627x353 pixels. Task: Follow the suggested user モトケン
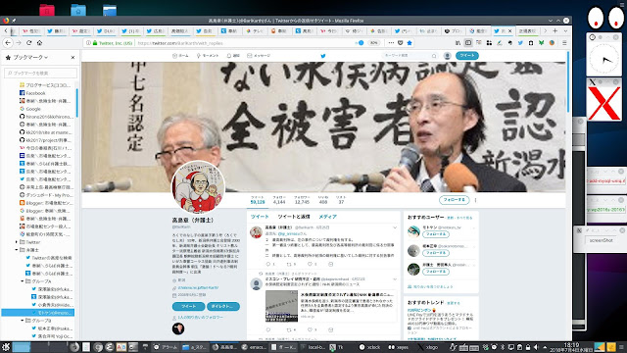(x=435, y=234)
